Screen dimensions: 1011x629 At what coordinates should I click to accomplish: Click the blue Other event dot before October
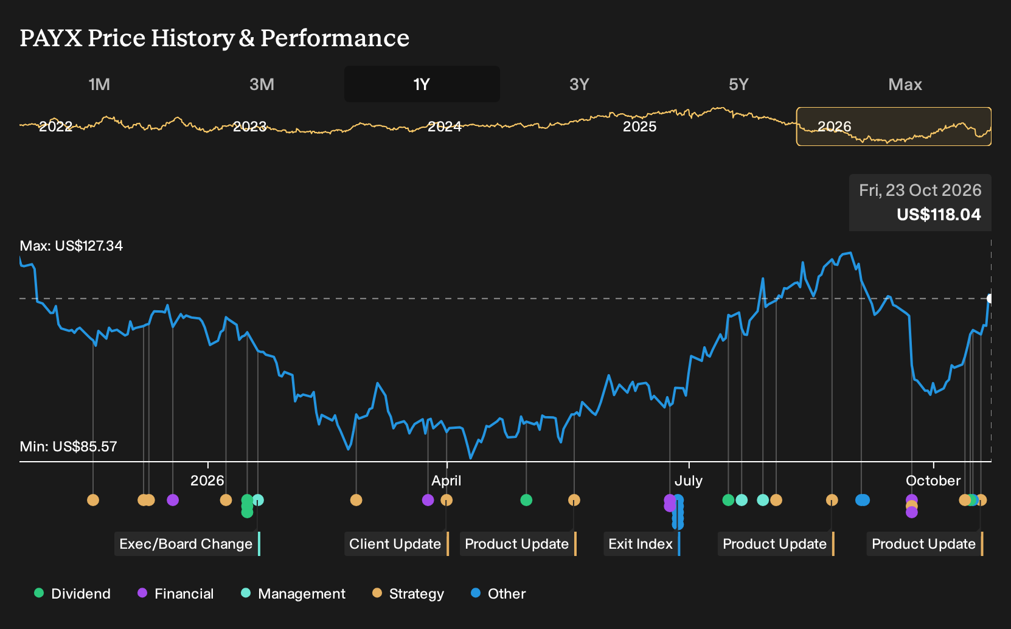(862, 500)
